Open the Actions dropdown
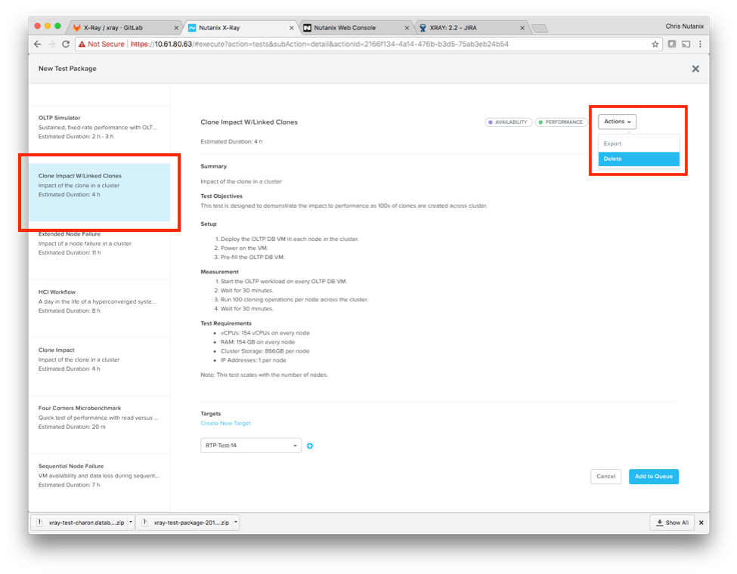 pos(617,122)
